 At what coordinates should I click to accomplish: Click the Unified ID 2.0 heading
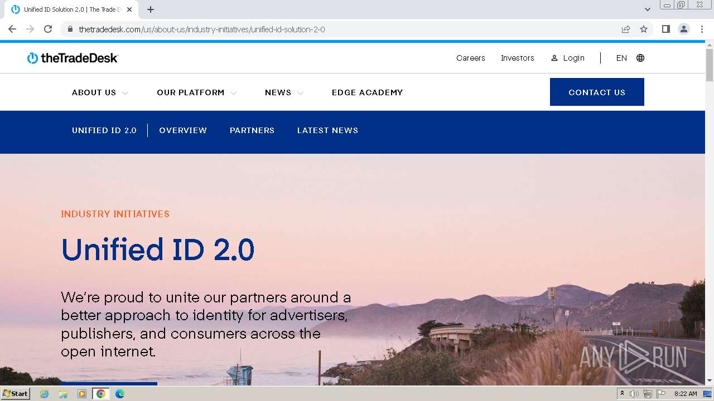[158, 250]
